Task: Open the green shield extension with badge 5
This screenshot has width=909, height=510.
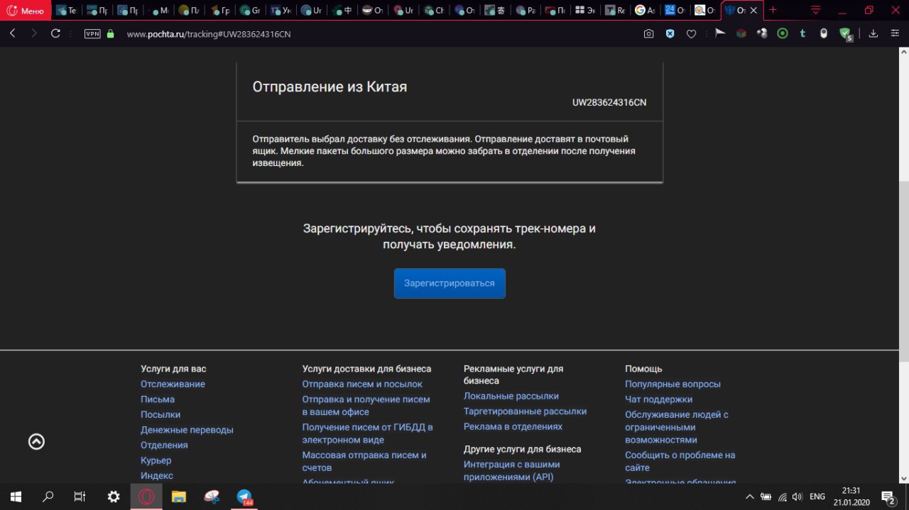Action: point(845,33)
